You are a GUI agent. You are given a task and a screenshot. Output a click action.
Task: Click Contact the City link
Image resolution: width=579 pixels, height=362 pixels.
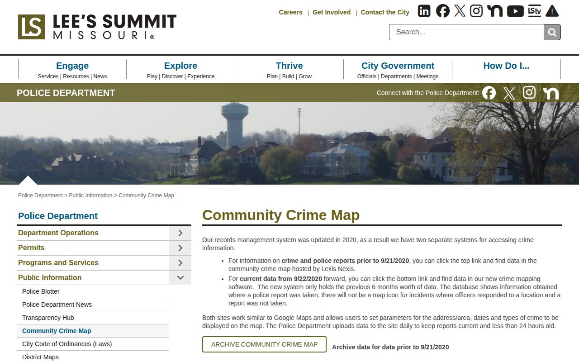coord(385,12)
